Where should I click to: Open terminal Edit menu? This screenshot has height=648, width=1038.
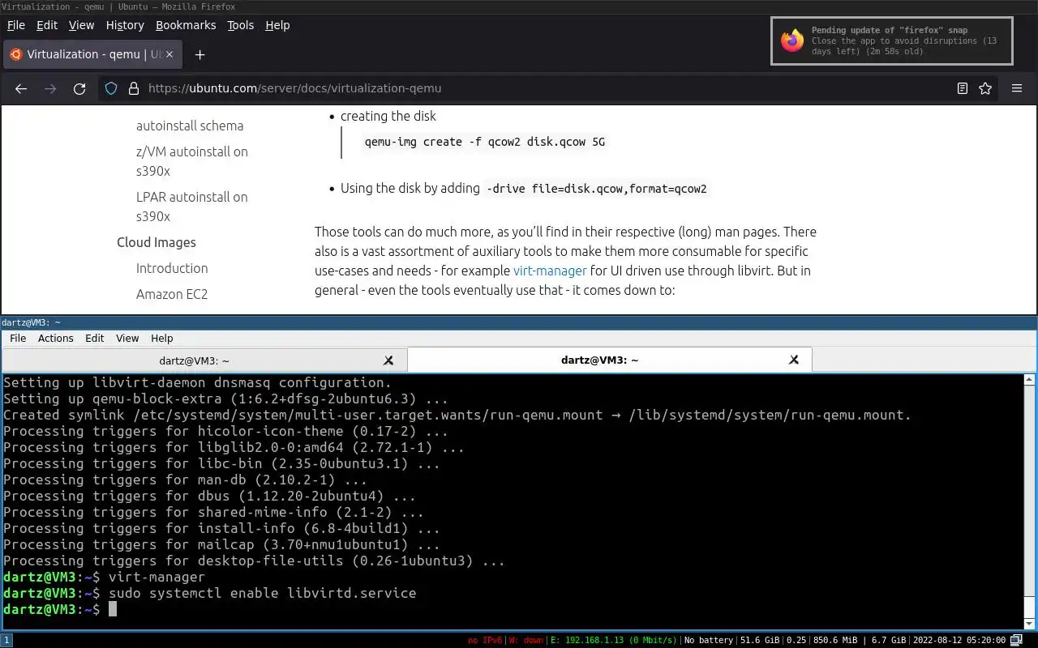pyautogui.click(x=95, y=338)
